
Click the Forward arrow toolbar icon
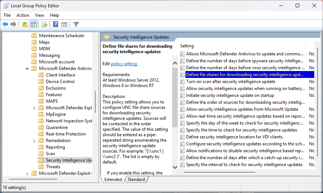pos(14,24)
